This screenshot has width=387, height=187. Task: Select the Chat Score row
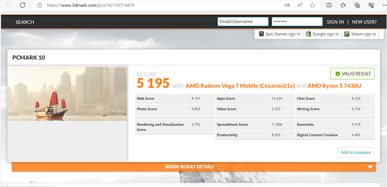(335, 99)
